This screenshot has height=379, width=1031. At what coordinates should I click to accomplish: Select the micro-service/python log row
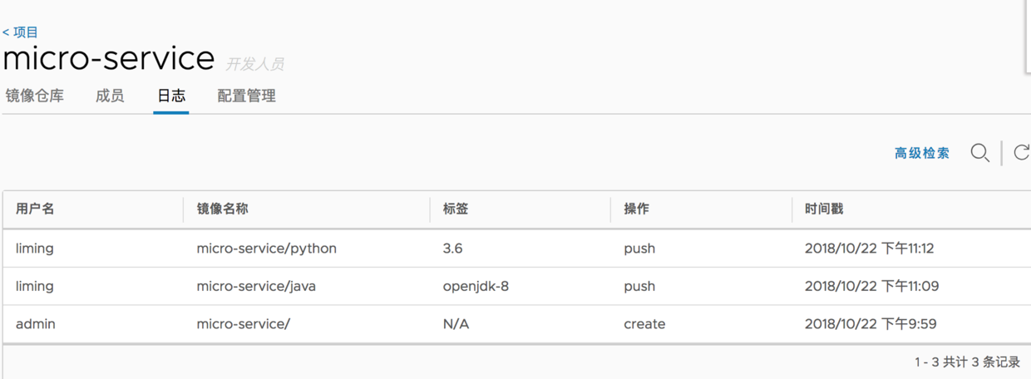click(266, 249)
